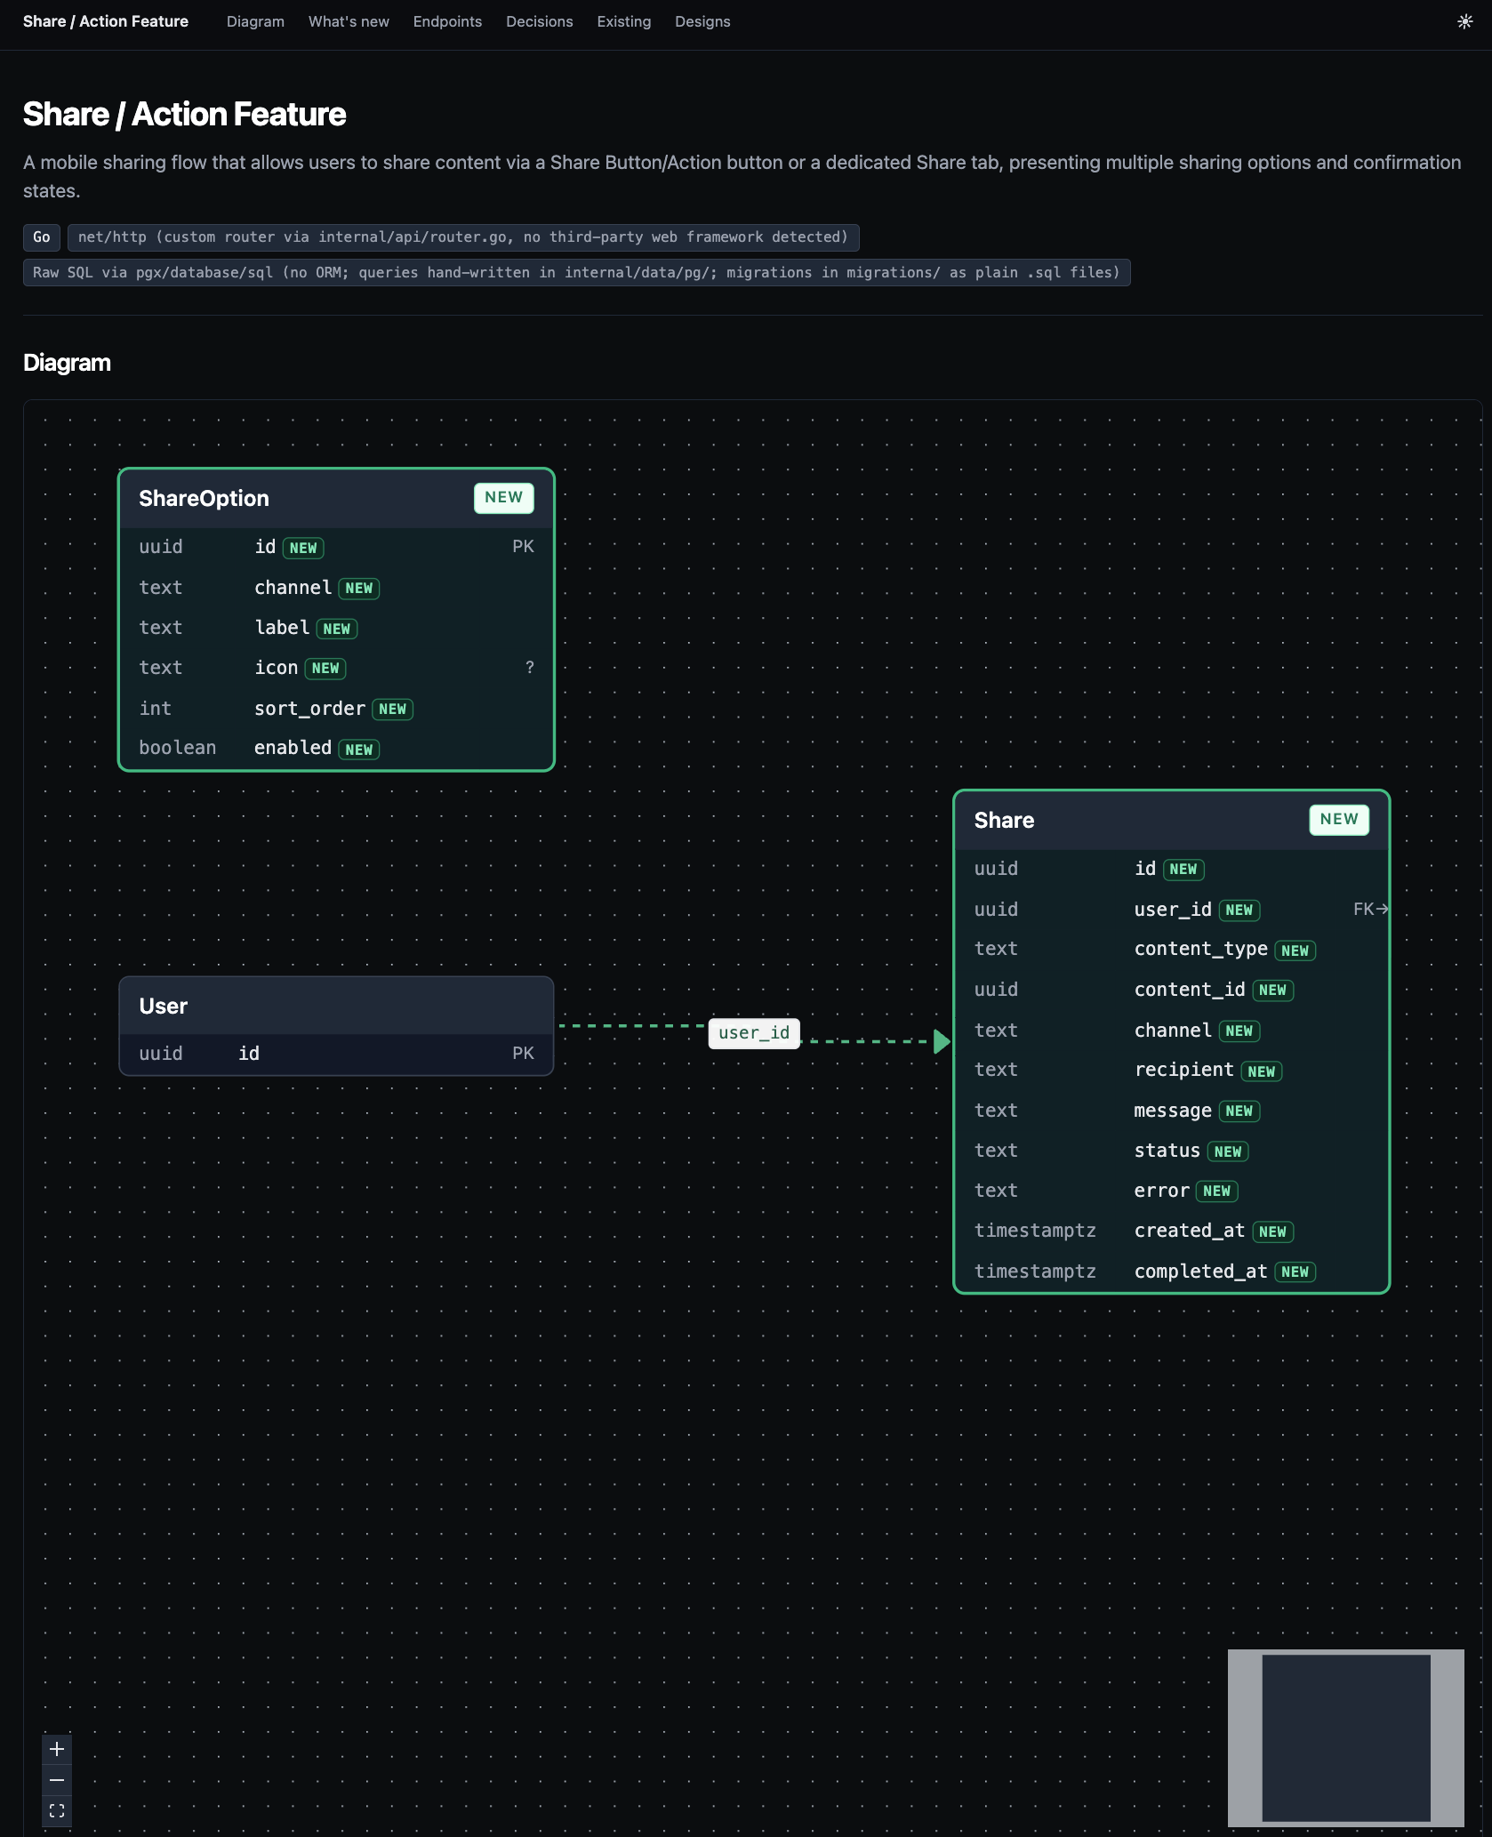This screenshot has height=1837, width=1492.
Task: Click the user_id relationship edge label
Action: pyautogui.click(x=754, y=1033)
